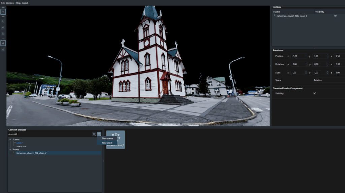Click the add (plus) icon in Content browser

(x=99, y=134)
